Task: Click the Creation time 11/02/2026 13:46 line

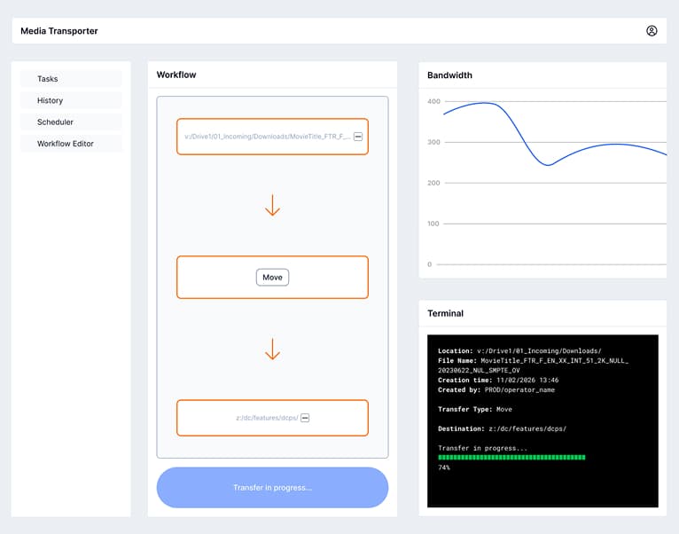Action: (498, 381)
